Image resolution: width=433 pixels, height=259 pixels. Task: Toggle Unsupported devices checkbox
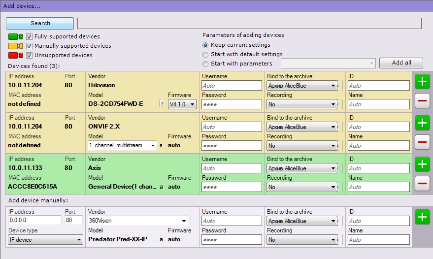click(x=30, y=55)
